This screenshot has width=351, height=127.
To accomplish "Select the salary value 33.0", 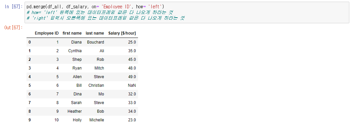I will pyautogui.click(x=132, y=102).
